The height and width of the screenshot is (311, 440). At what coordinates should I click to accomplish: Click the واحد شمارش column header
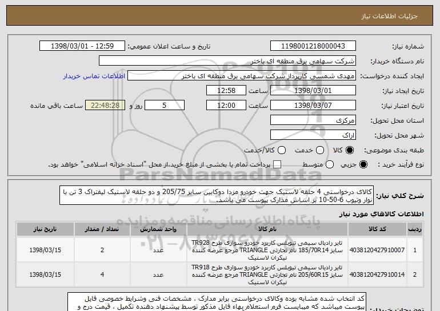[x=158, y=229]
